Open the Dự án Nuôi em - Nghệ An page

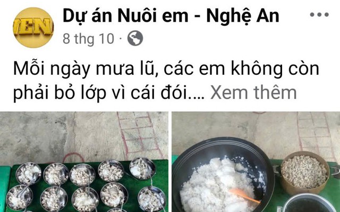click(171, 15)
